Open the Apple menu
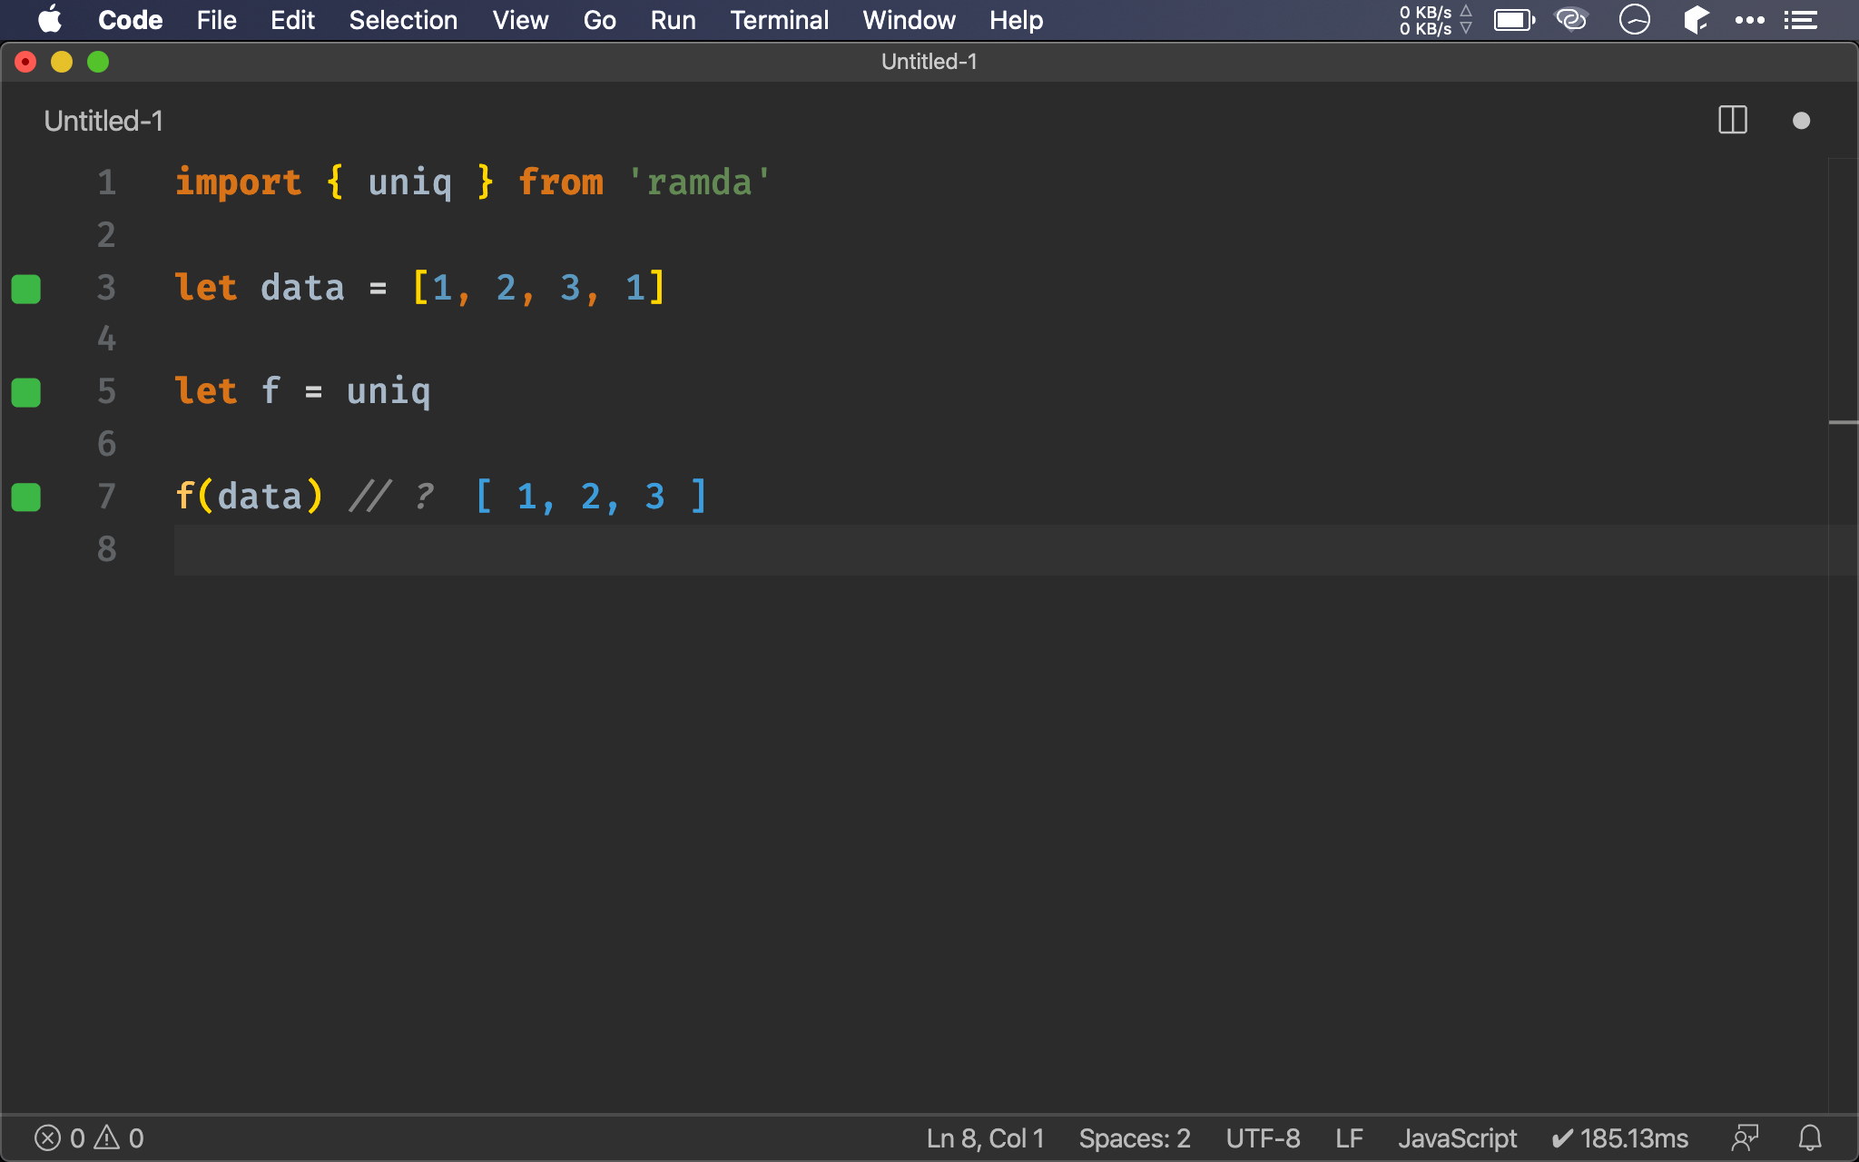The height and width of the screenshot is (1162, 1859). point(50,20)
